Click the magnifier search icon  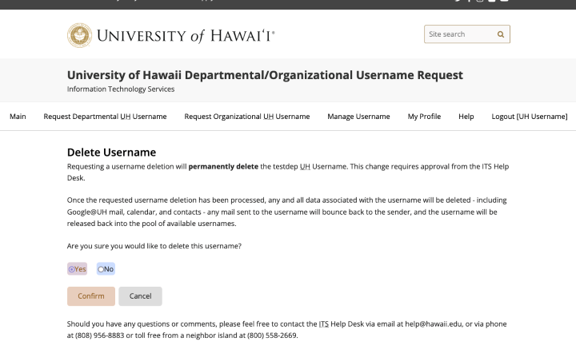pyautogui.click(x=500, y=34)
